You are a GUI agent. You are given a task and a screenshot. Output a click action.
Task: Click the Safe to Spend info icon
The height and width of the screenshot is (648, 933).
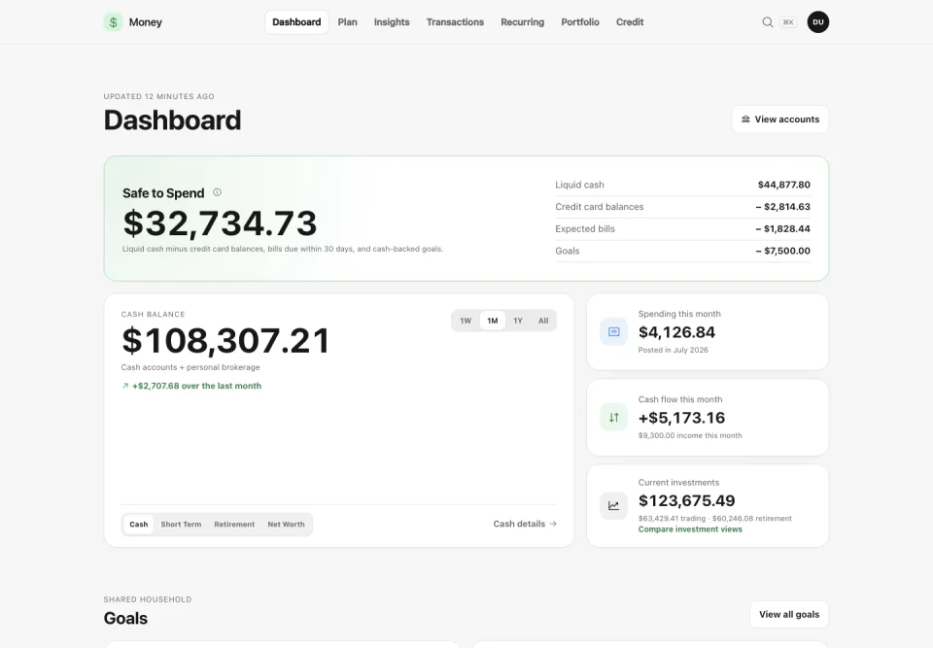pos(217,192)
